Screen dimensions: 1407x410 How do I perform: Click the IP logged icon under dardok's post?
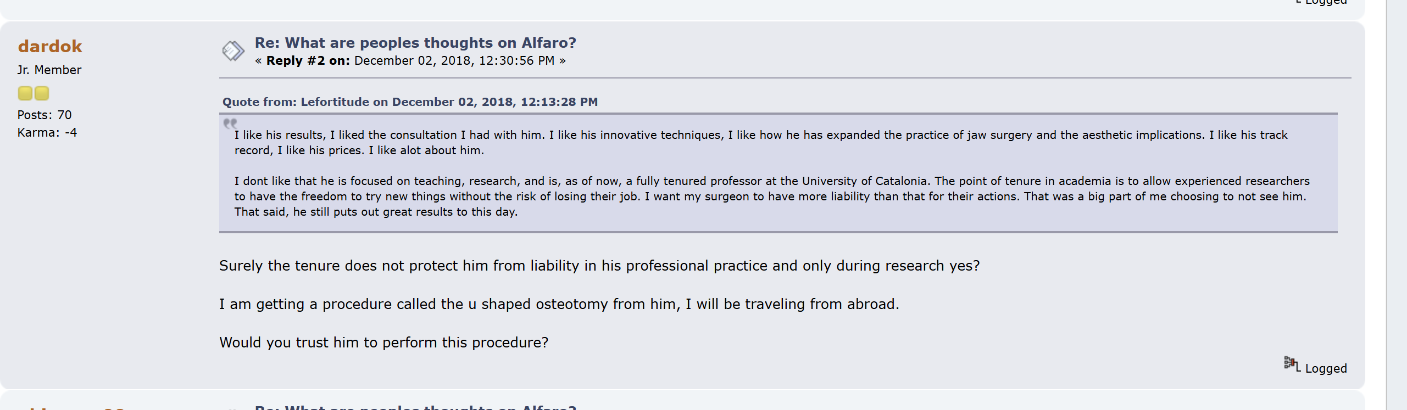tap(1291, 363)
